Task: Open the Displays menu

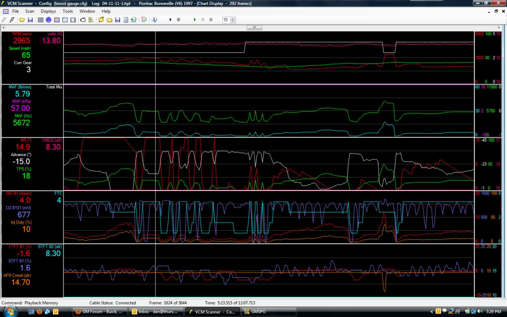Action: (x=49, y=11)
